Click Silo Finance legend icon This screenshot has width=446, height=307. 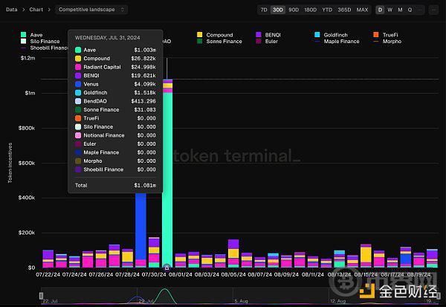coord(25,42)
